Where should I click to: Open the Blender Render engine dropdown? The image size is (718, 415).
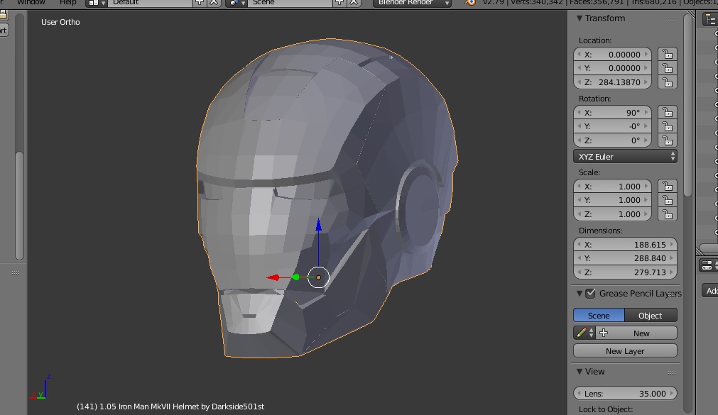(x=412, y=3)
